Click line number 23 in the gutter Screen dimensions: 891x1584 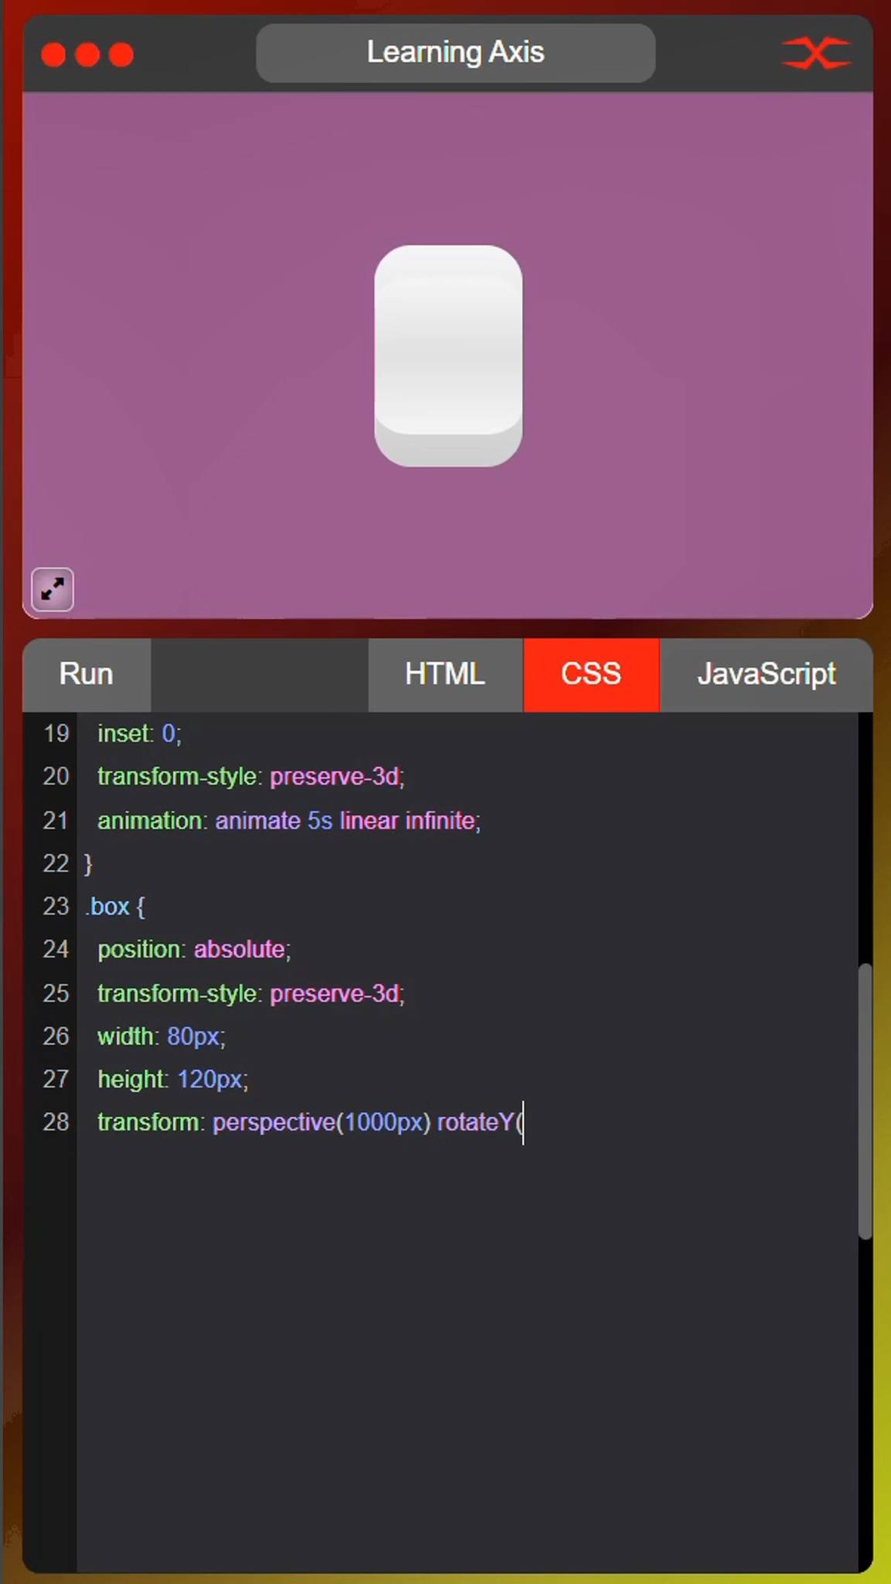click(x=56, y=906)
